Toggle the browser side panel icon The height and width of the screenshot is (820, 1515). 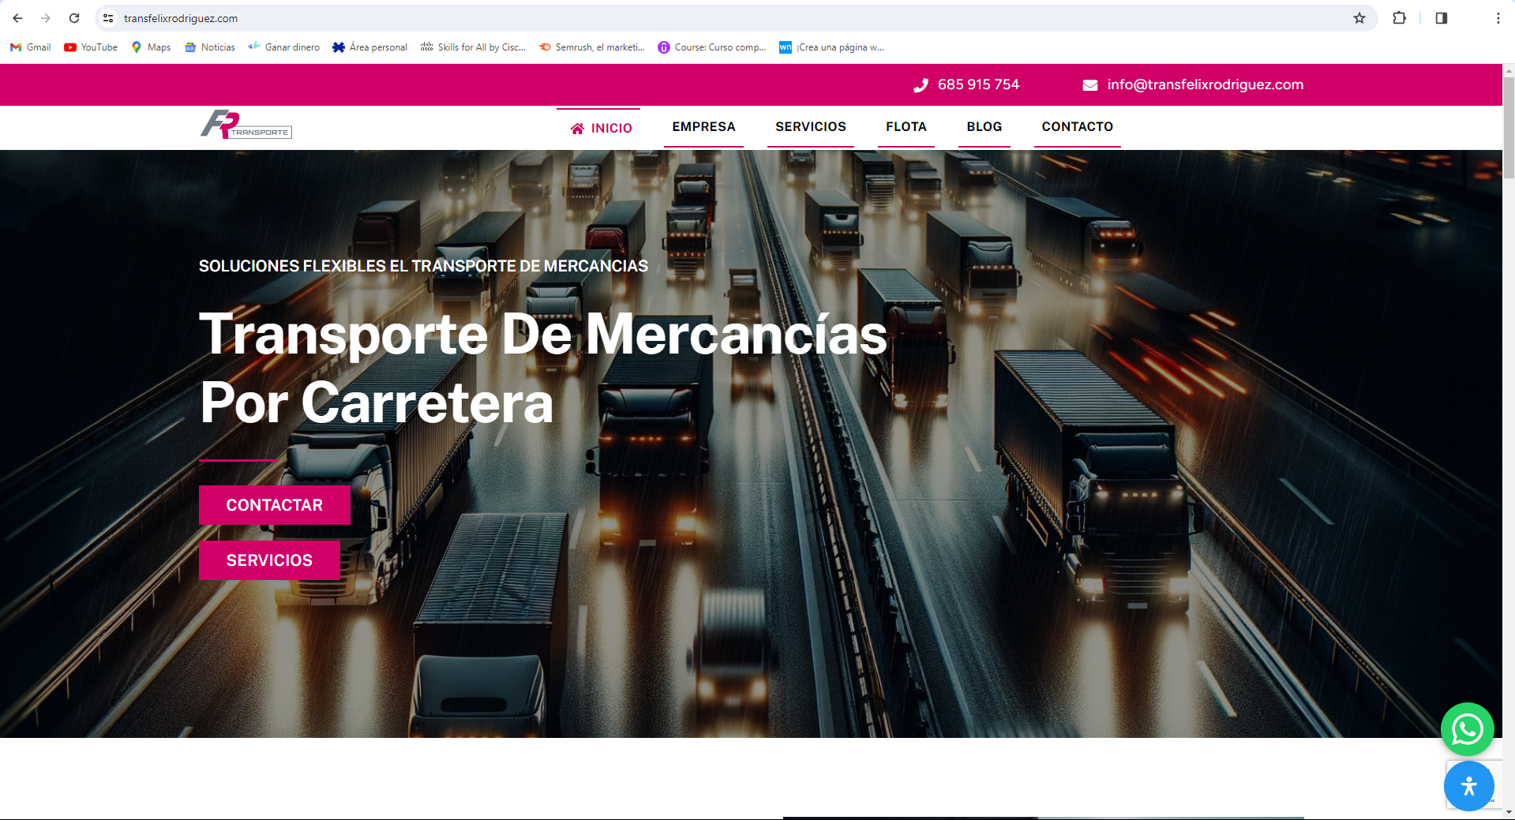point(1442,18)
